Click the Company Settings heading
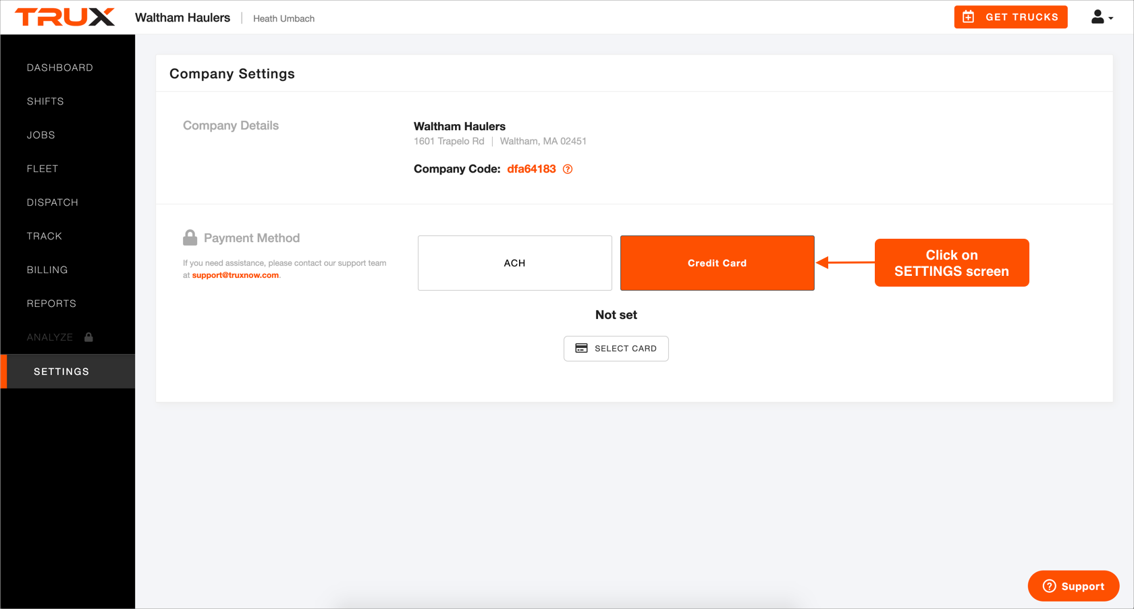 tap(232, 74)
